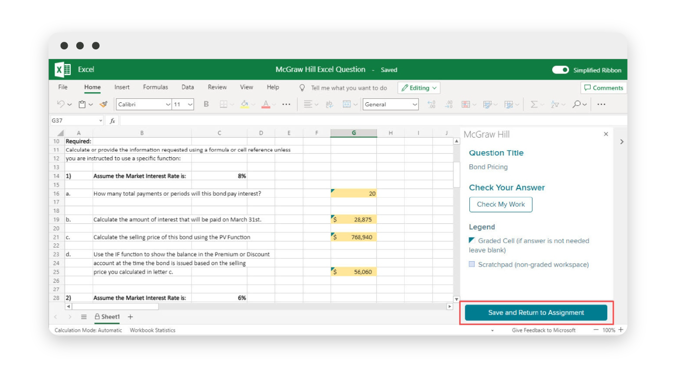Click Calculation Mode: Automatic status
The height and width of the screenshot is (368, 676).
click(88, 330)
